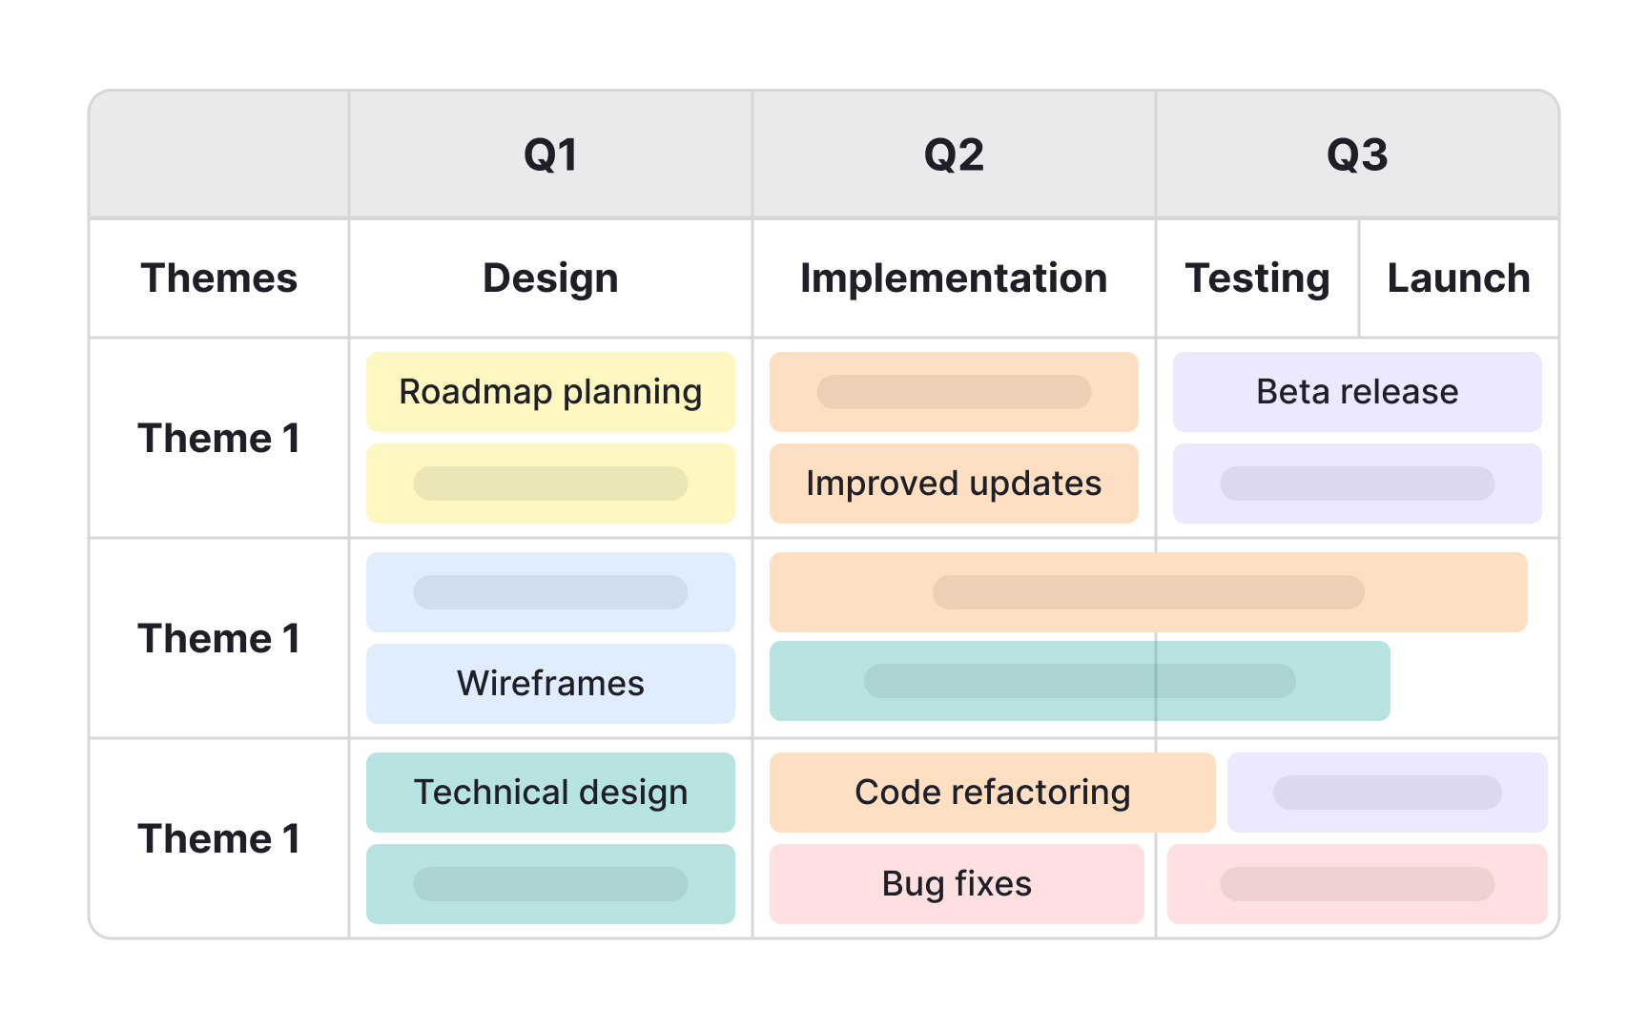The image size is (1648, 1030).
Task: Click the blank blue card above Wireframes
Action: tap(550, 592)
